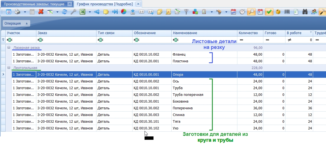326x149 pixels.
Task: Click the blue share nodes icon
Action: coord(97,12)
